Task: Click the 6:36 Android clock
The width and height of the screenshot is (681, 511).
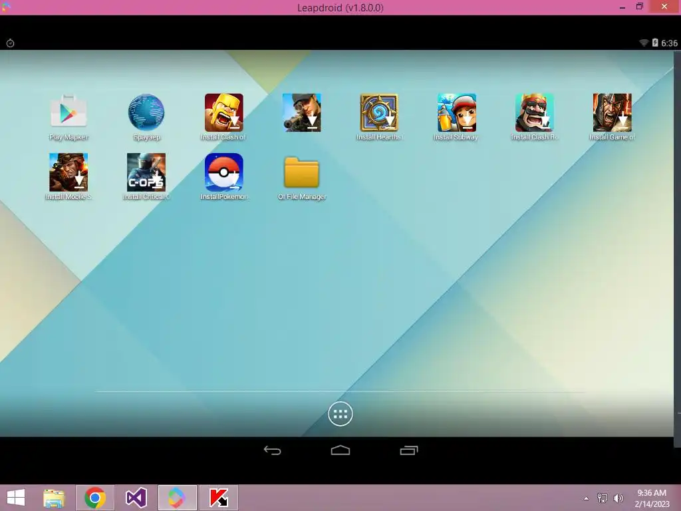Action: (x=669, y=43)
